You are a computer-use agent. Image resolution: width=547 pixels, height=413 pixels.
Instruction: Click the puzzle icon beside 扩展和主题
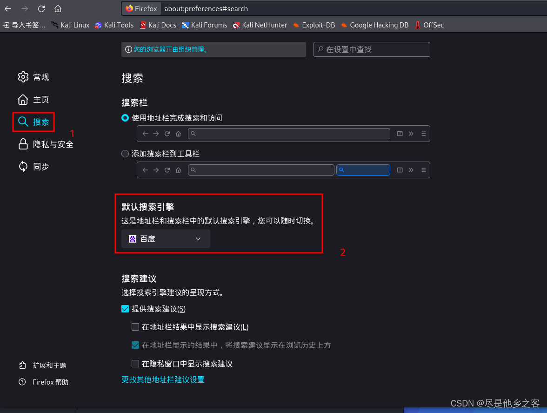(x=22, y=365)
